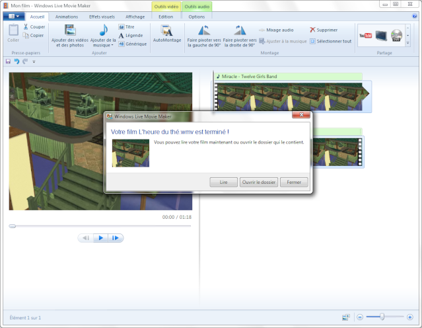
Task: Rotate right 90° with Faire pivoter vers la droite
Action: pos(240,35)
